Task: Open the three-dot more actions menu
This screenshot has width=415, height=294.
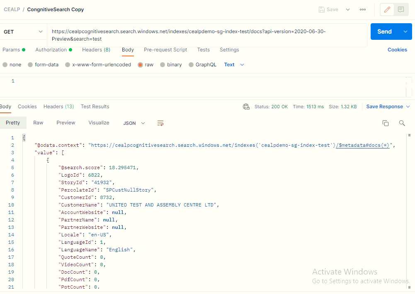Action: (x=363, y=9)
